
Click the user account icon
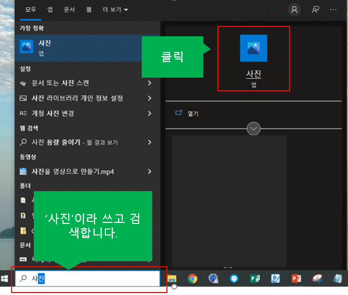pyautogui.click(x=295, y=10)
